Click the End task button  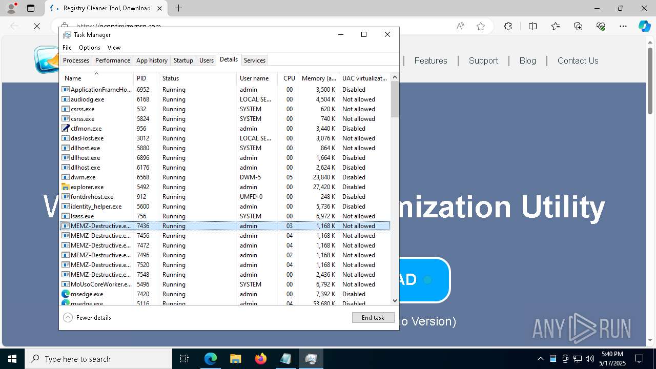click(x=373, y=318)
